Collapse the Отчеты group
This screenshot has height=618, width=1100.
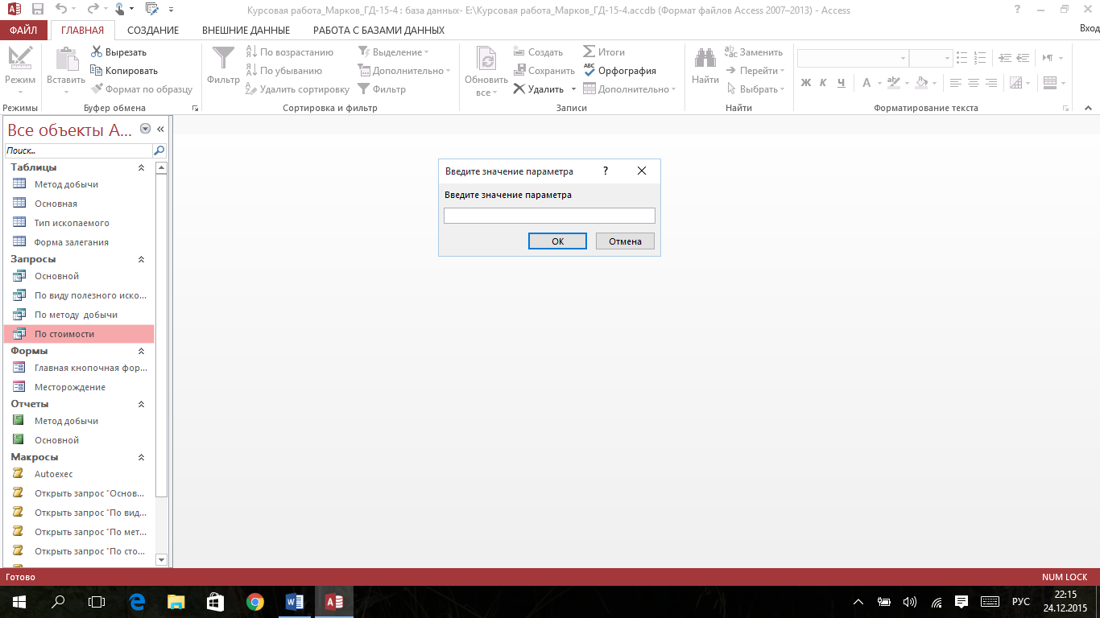[142, 404]
